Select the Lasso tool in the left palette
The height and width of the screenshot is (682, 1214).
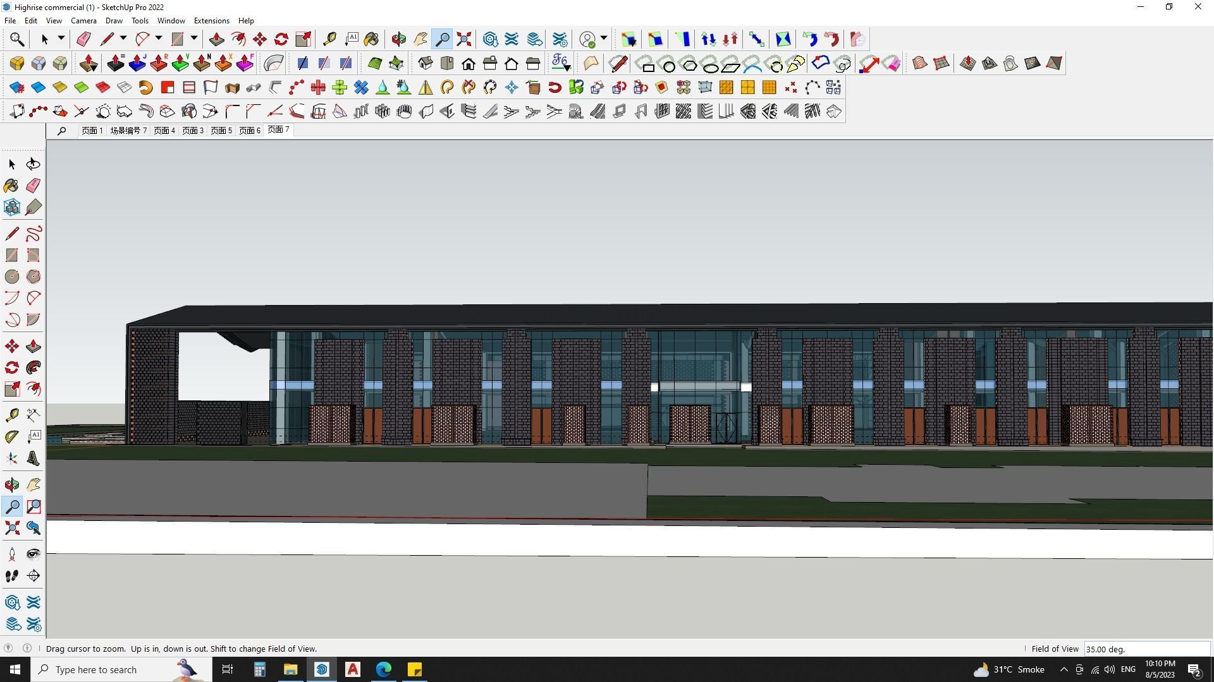33,164
